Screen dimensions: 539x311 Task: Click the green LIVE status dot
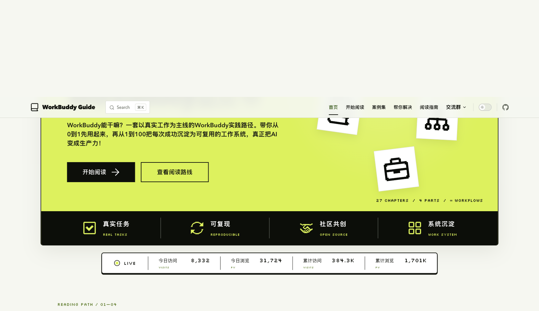tap(117, 263)
